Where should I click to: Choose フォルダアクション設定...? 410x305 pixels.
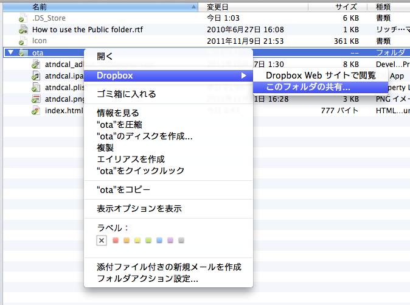point(169,279)
